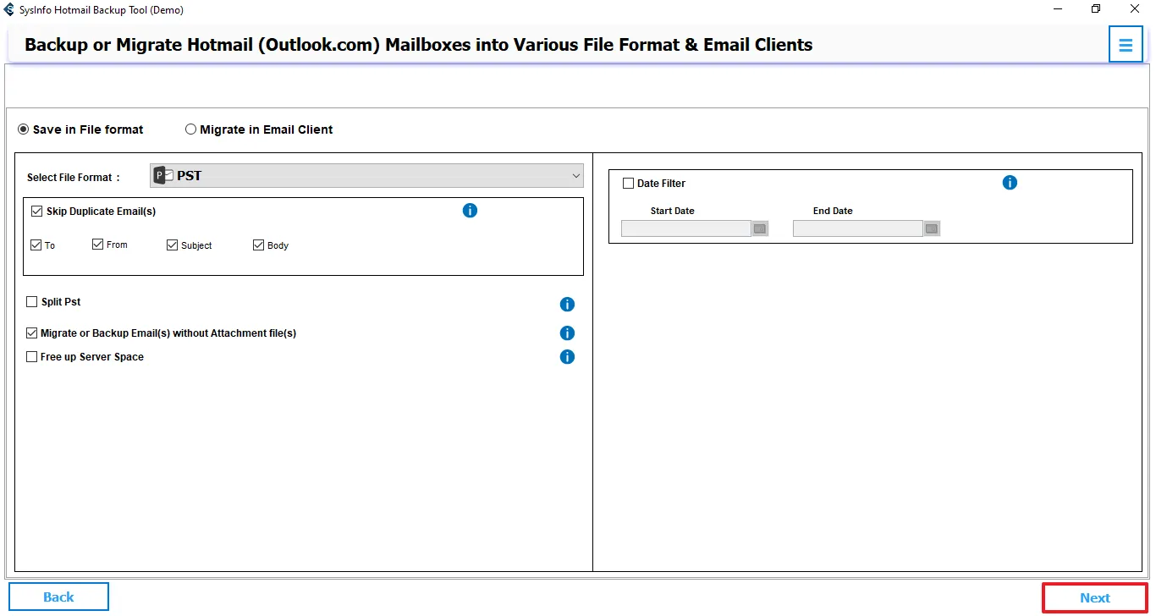1156x616 pixels.
Task: Minimize the SysInfo Hotmail Backup window
Action: 1059,9
